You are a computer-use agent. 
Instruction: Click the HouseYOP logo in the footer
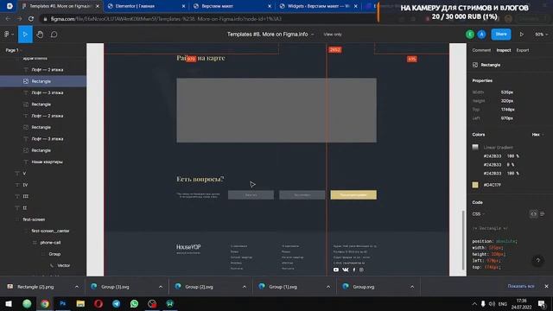coord(188,248)
